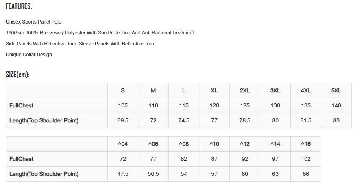Click the SIZE(cm) heading

(17, 75)
